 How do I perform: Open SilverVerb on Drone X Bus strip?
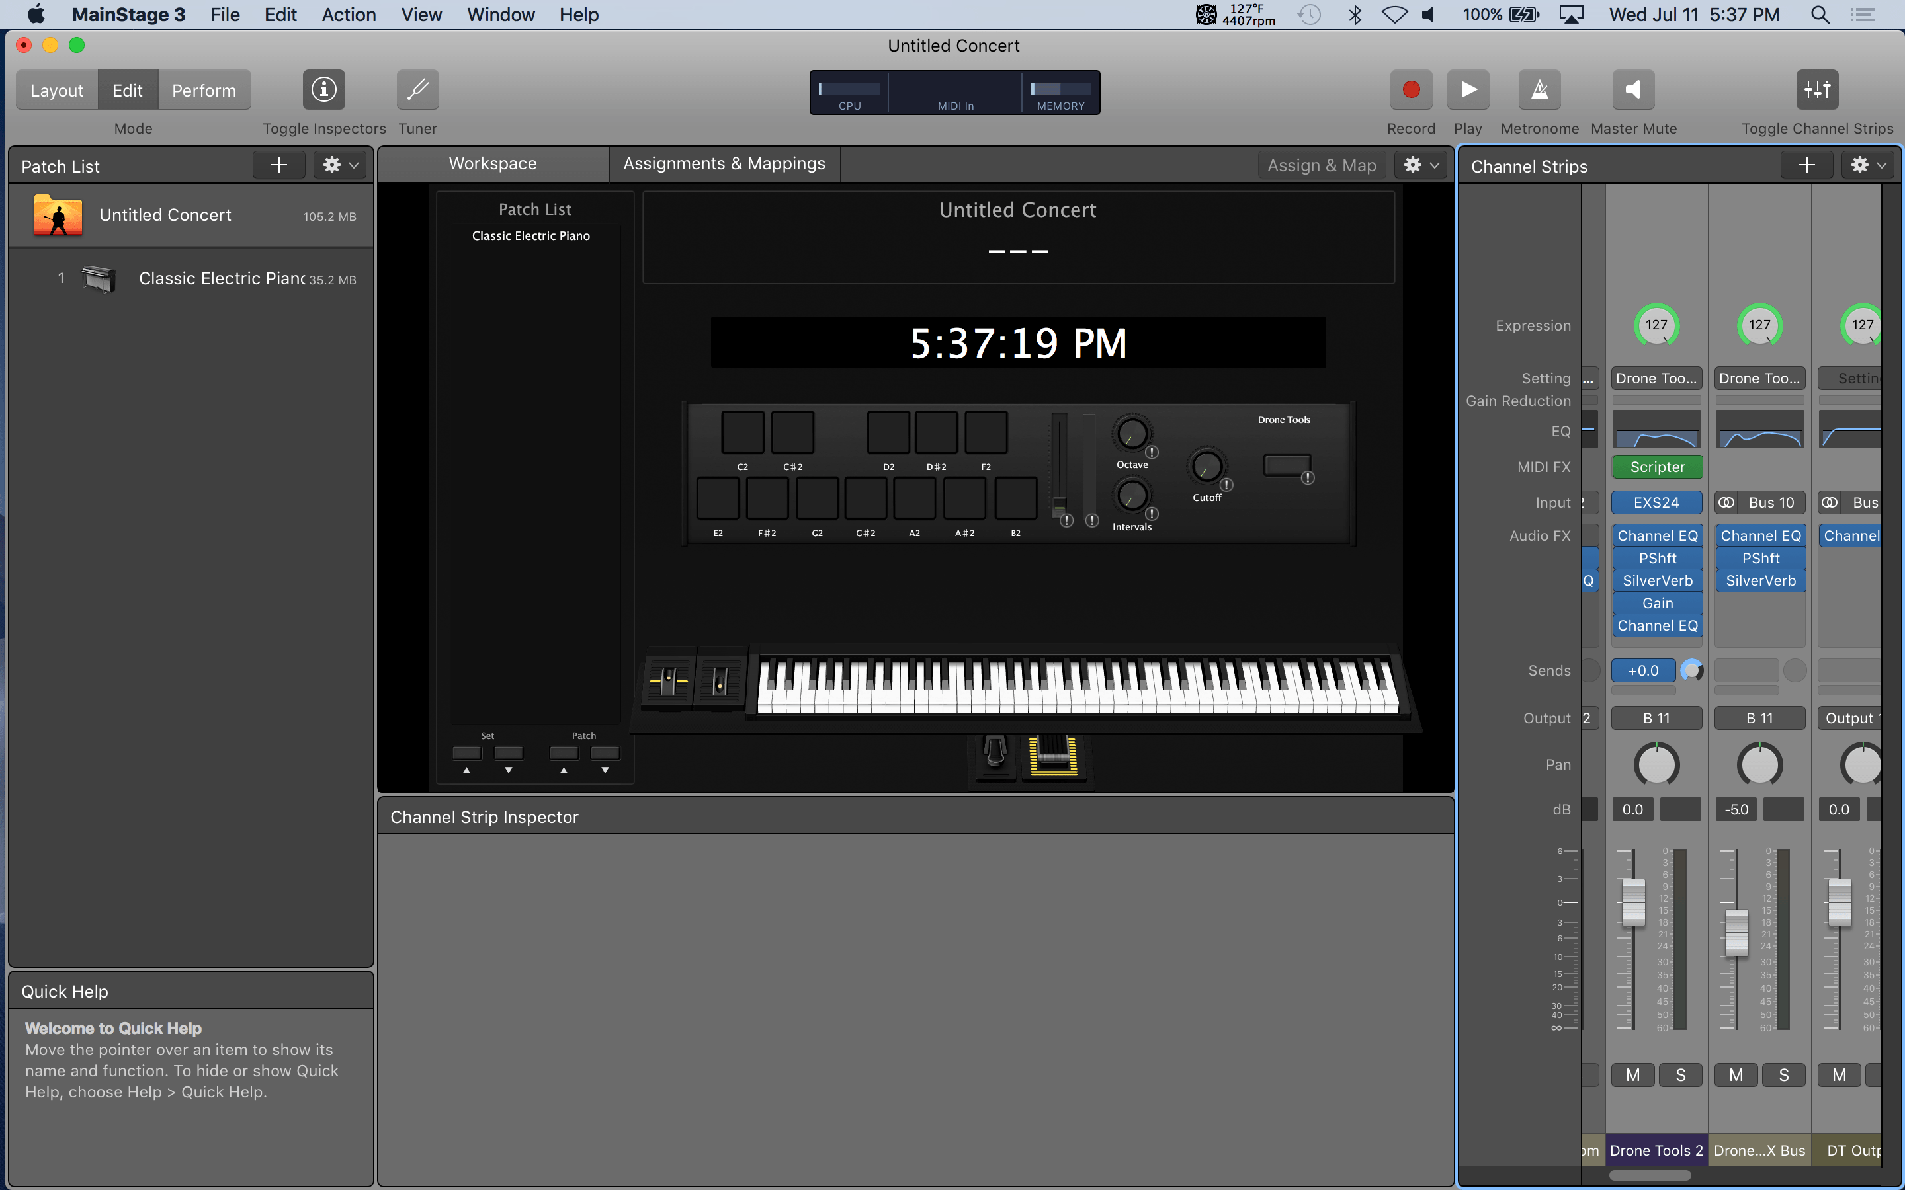click(1760, 581)
